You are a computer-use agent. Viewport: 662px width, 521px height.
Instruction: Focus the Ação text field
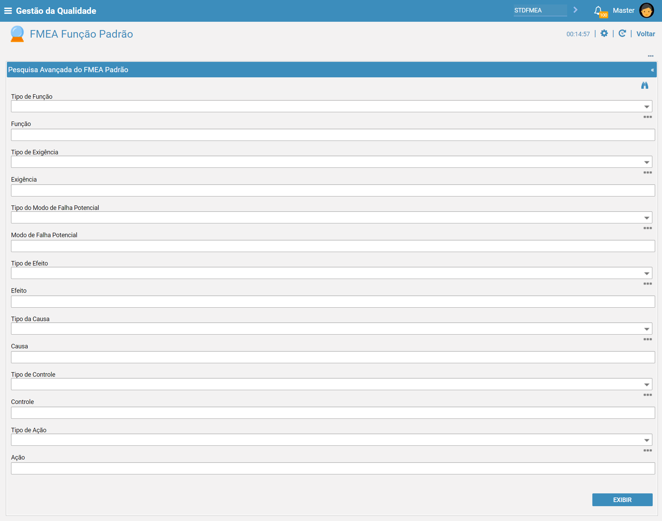coord(333,469)
